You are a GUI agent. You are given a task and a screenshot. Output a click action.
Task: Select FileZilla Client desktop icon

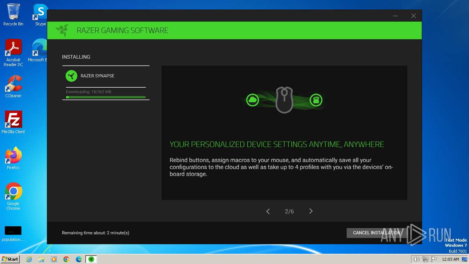click(13, 122)
